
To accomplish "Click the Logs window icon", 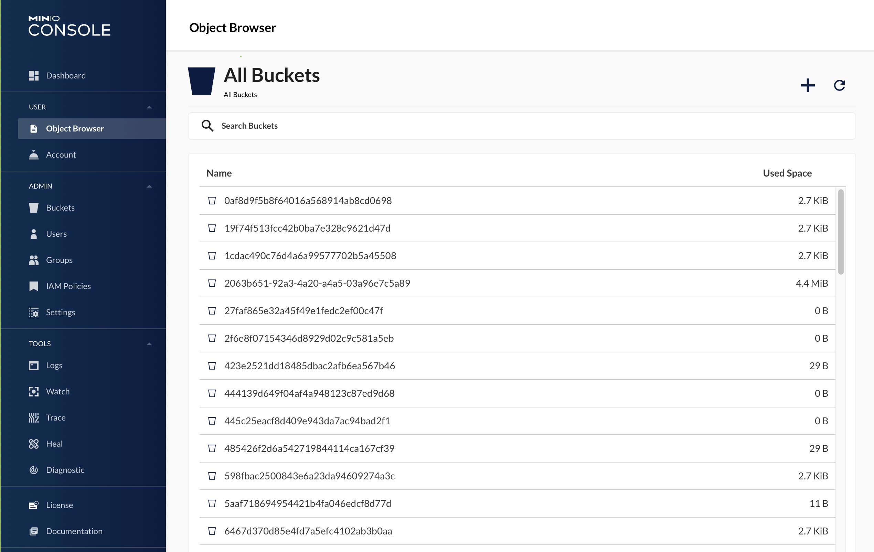I will [34, 365].
